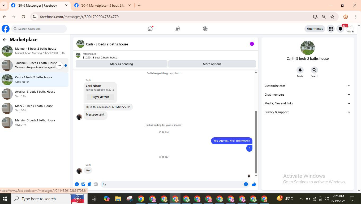This screenshot has height=204, width=361.
Task: Open the Friends icon in top navigation
Action: pyautogui.click(x=178, y=29)
